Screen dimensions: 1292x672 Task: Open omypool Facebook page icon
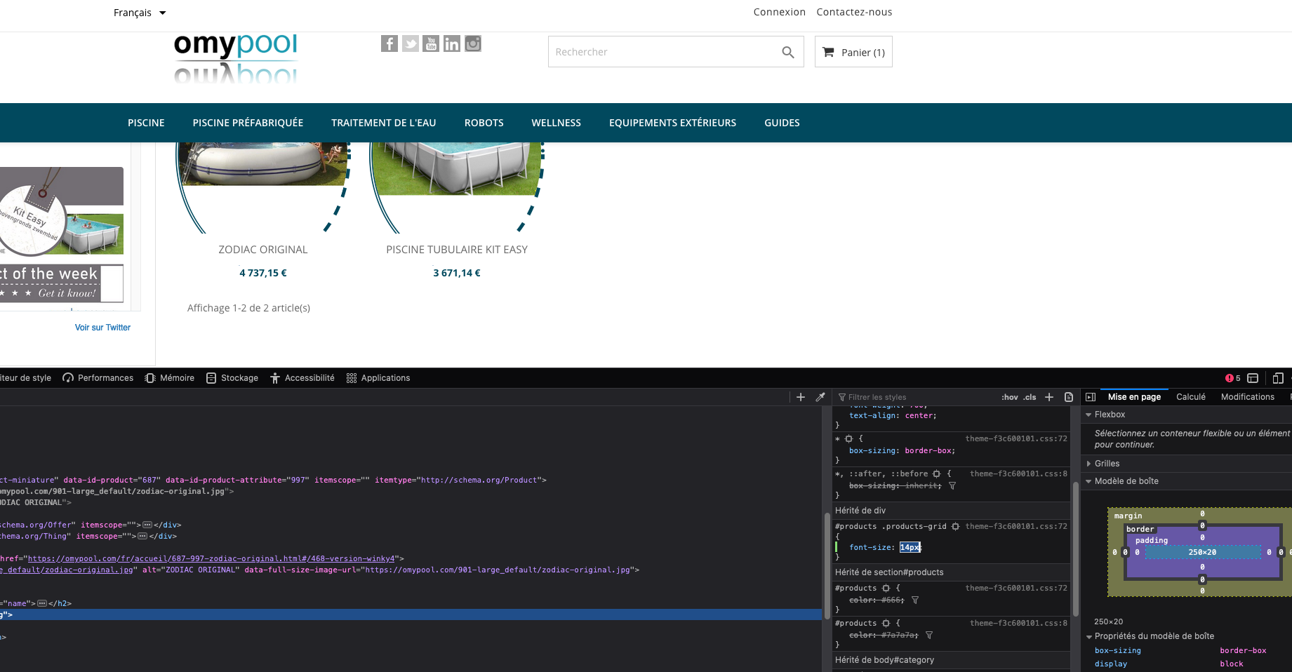389,43
